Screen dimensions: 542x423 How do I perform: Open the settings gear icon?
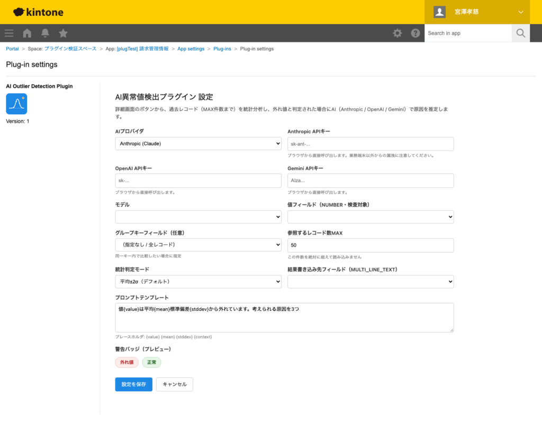(397, 33)
